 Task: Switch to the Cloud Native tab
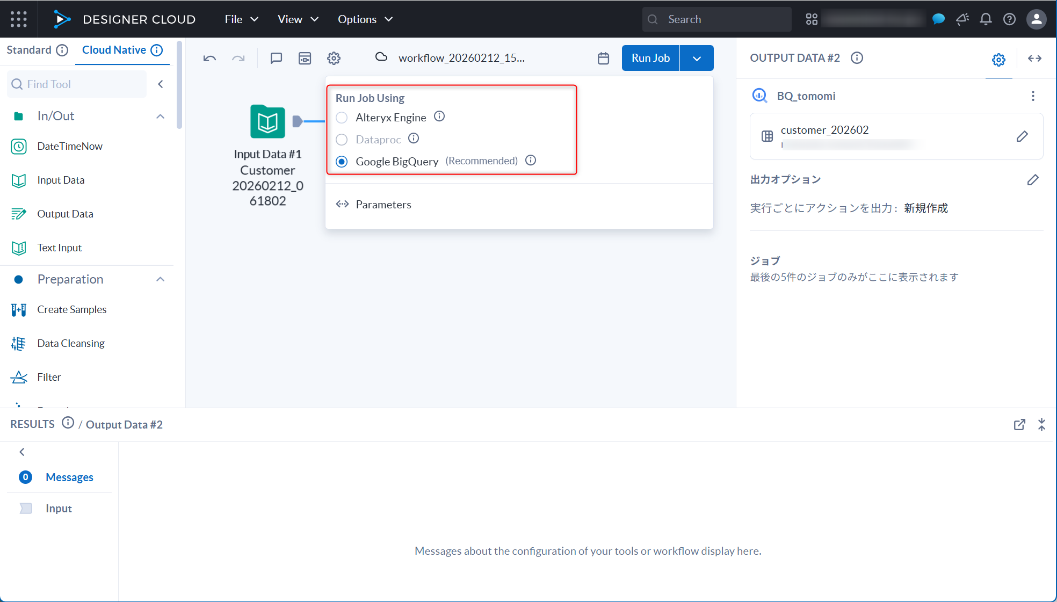click(x=114, y=49)
